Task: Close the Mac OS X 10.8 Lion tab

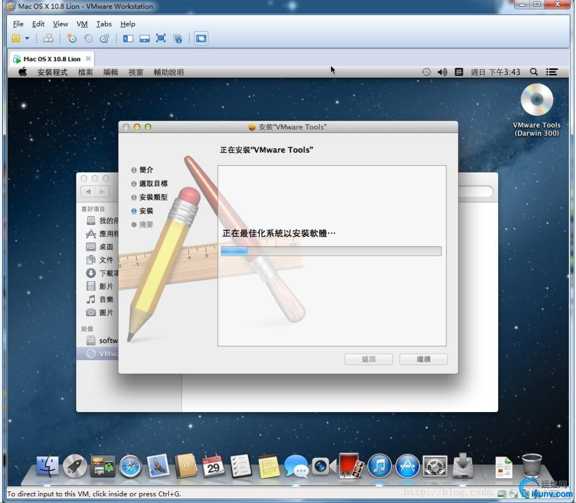Action: point(88,59)
